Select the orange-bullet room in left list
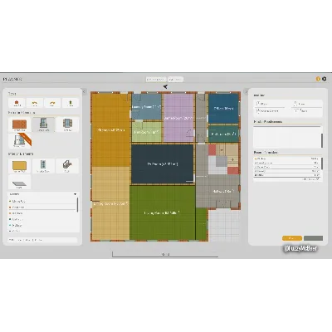 [43, 213]
